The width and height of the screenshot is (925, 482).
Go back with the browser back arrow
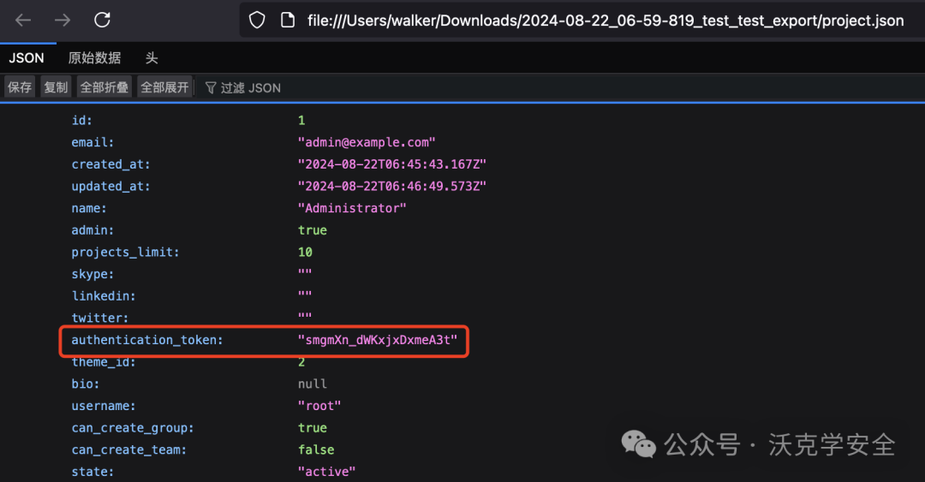[x=23, y=20]
